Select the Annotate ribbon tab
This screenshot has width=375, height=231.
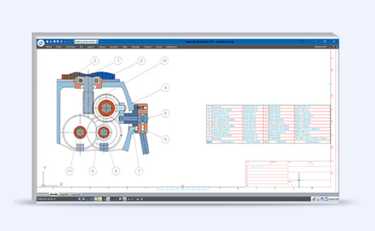pos(70,47)
